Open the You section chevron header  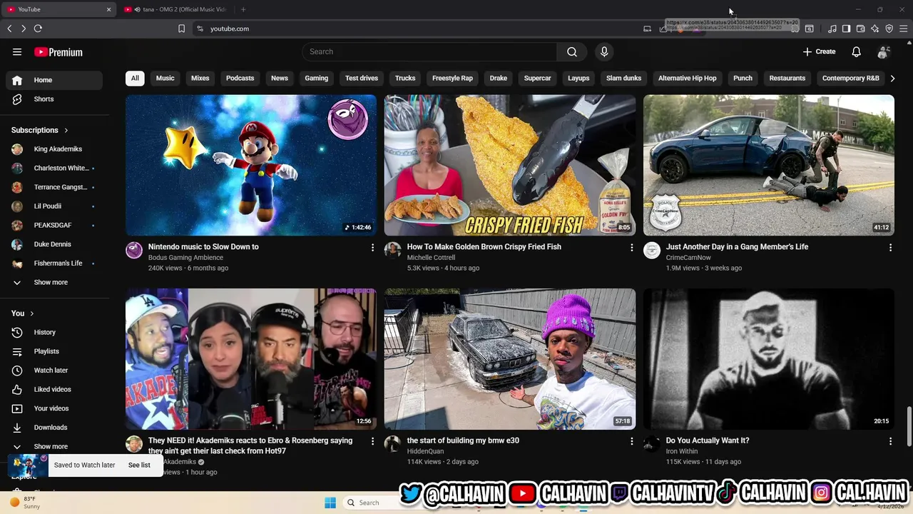pos(23,313)
